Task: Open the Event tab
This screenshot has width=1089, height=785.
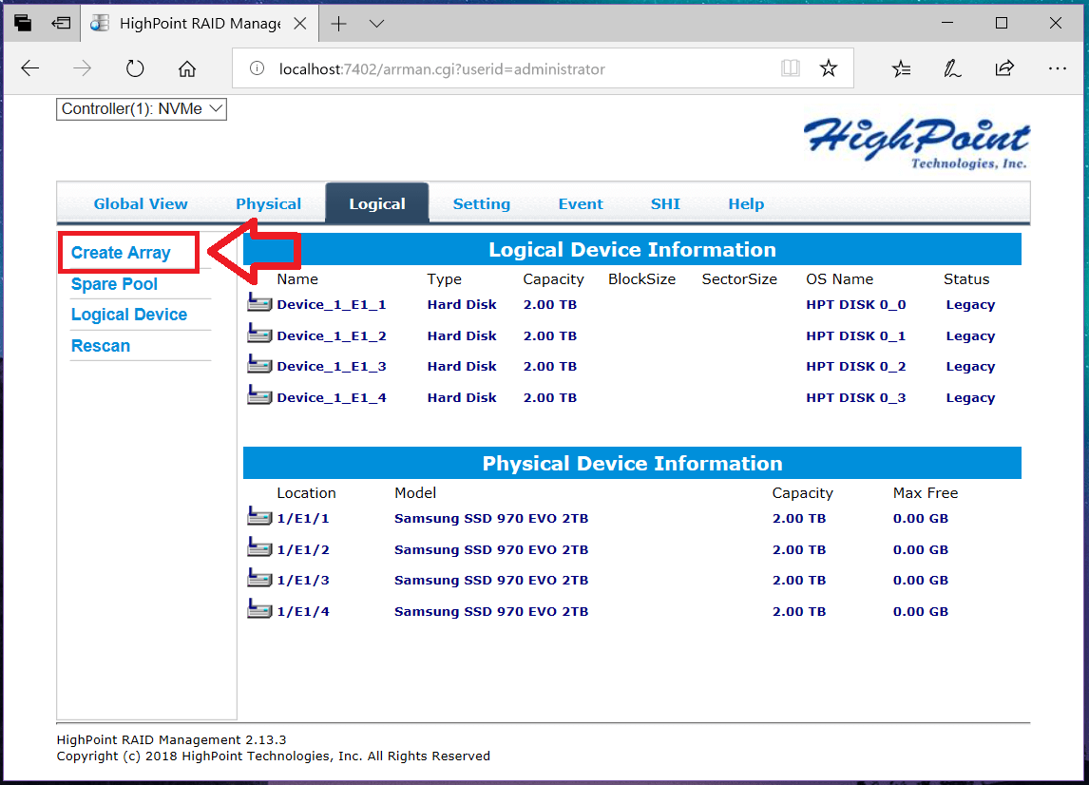Action: [581, 204]
